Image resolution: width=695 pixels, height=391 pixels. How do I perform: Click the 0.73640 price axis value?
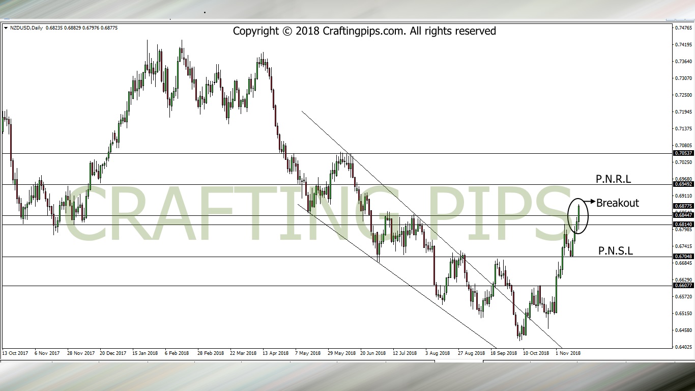[x=684, y=62]
